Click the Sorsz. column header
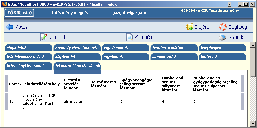This screenshot has width=257, height=128. [x=15, y=84]
